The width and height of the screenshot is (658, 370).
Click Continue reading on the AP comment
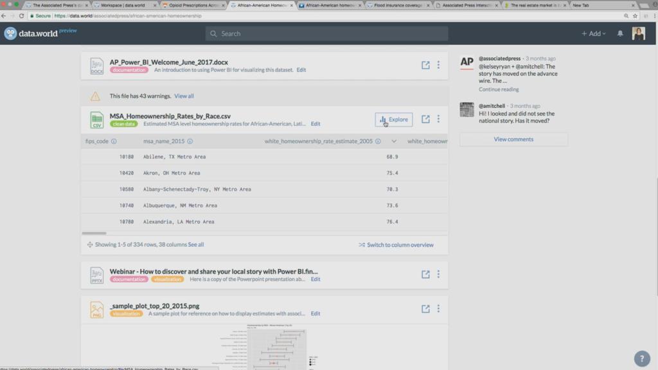tap(499, 89)
